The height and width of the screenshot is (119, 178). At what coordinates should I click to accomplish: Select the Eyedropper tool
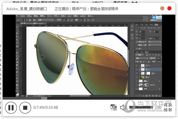[x=17, y=43]
